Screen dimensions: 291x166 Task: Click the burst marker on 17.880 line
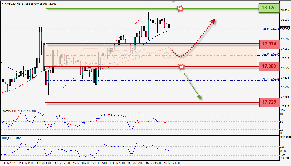[182, 67]
